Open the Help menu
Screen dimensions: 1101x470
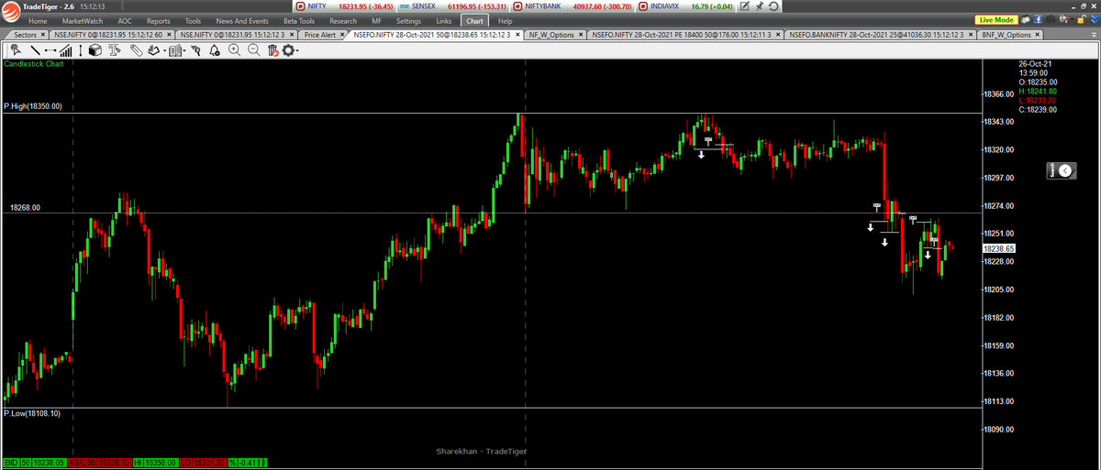[x=505, y=20]
